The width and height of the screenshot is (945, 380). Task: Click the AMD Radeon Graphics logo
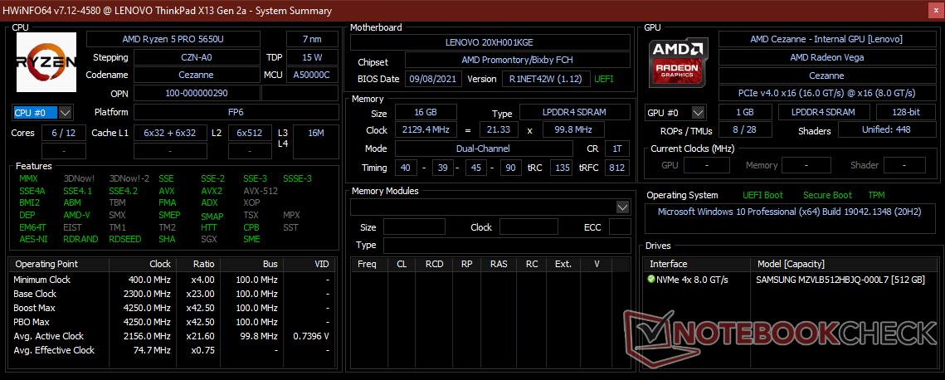point(679,62)
